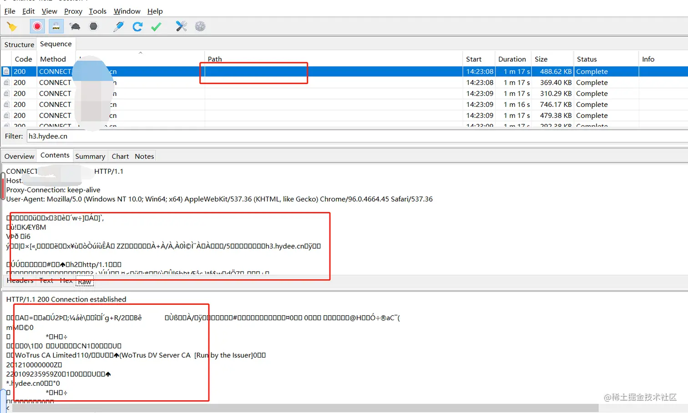Screen dimensions: 688x413
Task: Open the Help menu
Action: [x=155, y=11]
